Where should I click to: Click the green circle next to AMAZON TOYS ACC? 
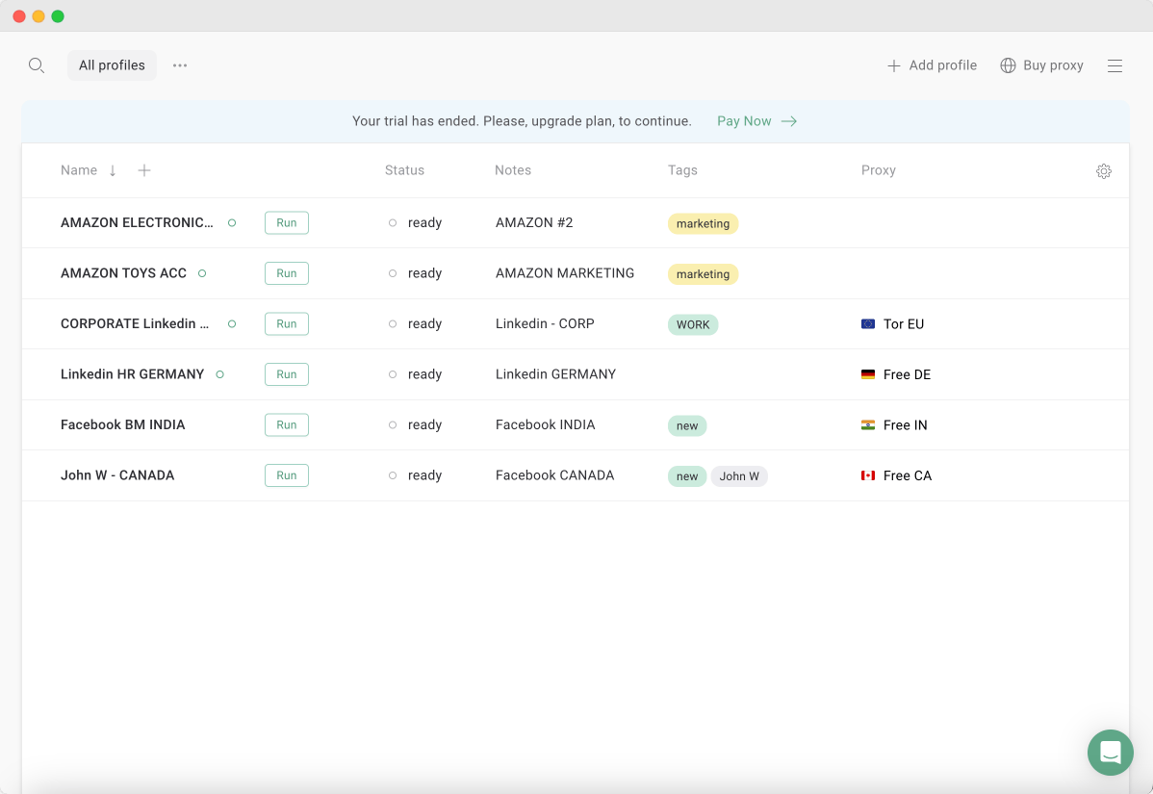point(202,273)
